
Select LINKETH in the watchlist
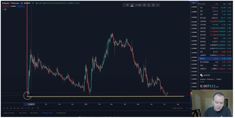pyautogui.click(x=215, y=69)
